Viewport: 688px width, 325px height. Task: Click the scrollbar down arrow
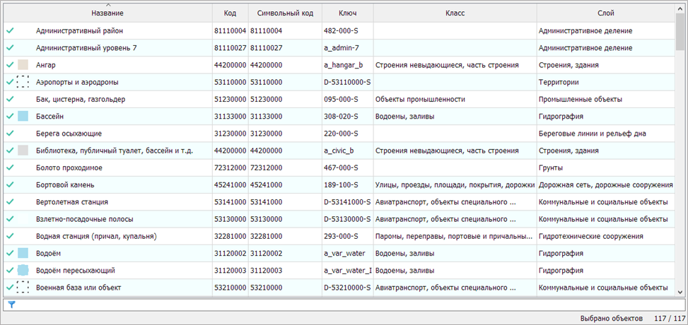click(680, 291)
